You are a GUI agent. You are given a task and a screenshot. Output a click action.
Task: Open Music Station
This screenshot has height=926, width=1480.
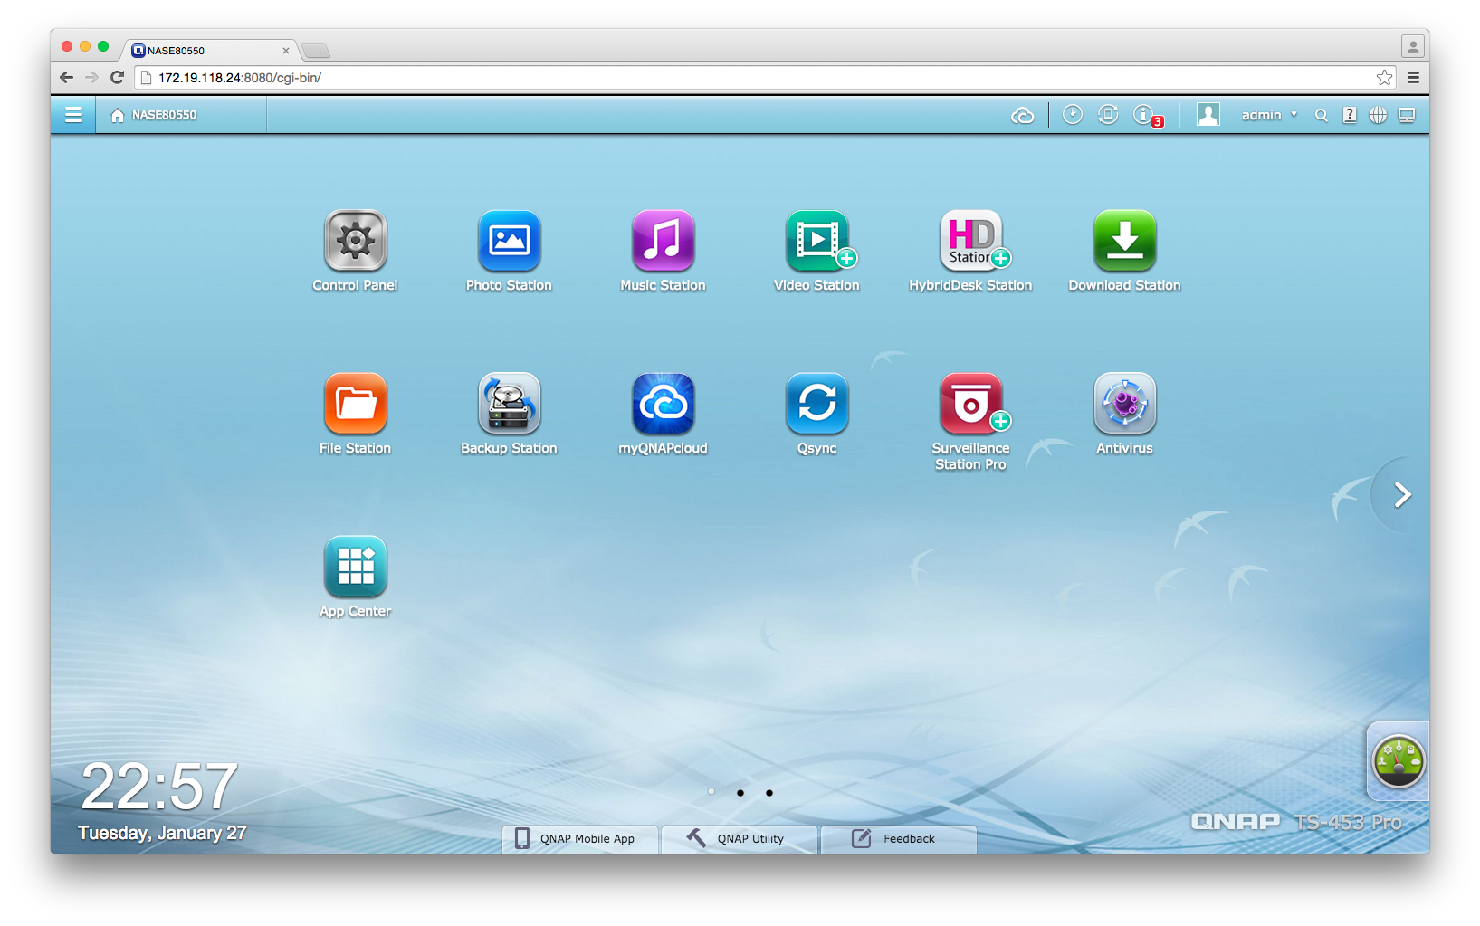[663, 241]
